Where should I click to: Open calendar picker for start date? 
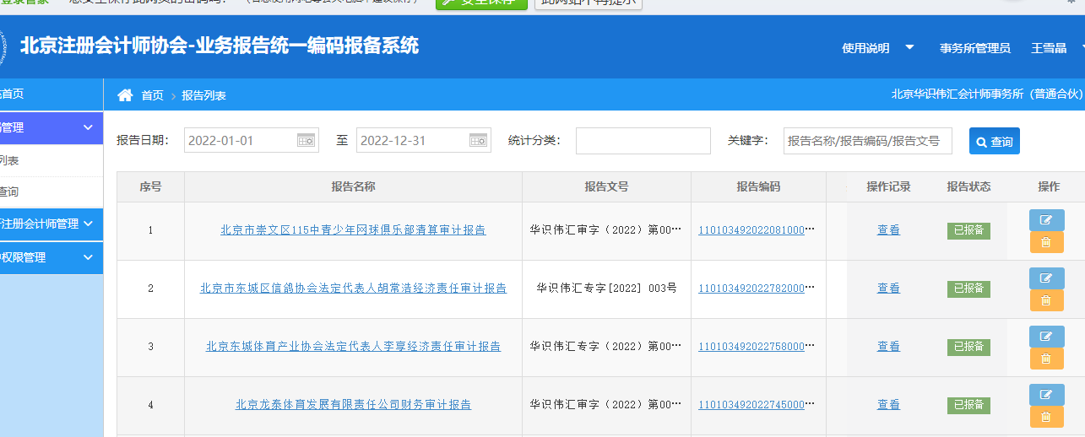[x=306, y=141]
